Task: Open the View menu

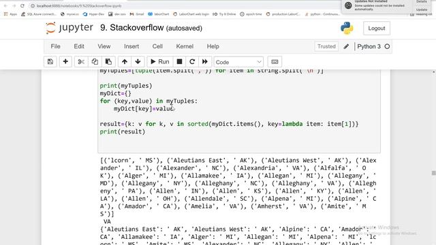Action: click(104, 46)
